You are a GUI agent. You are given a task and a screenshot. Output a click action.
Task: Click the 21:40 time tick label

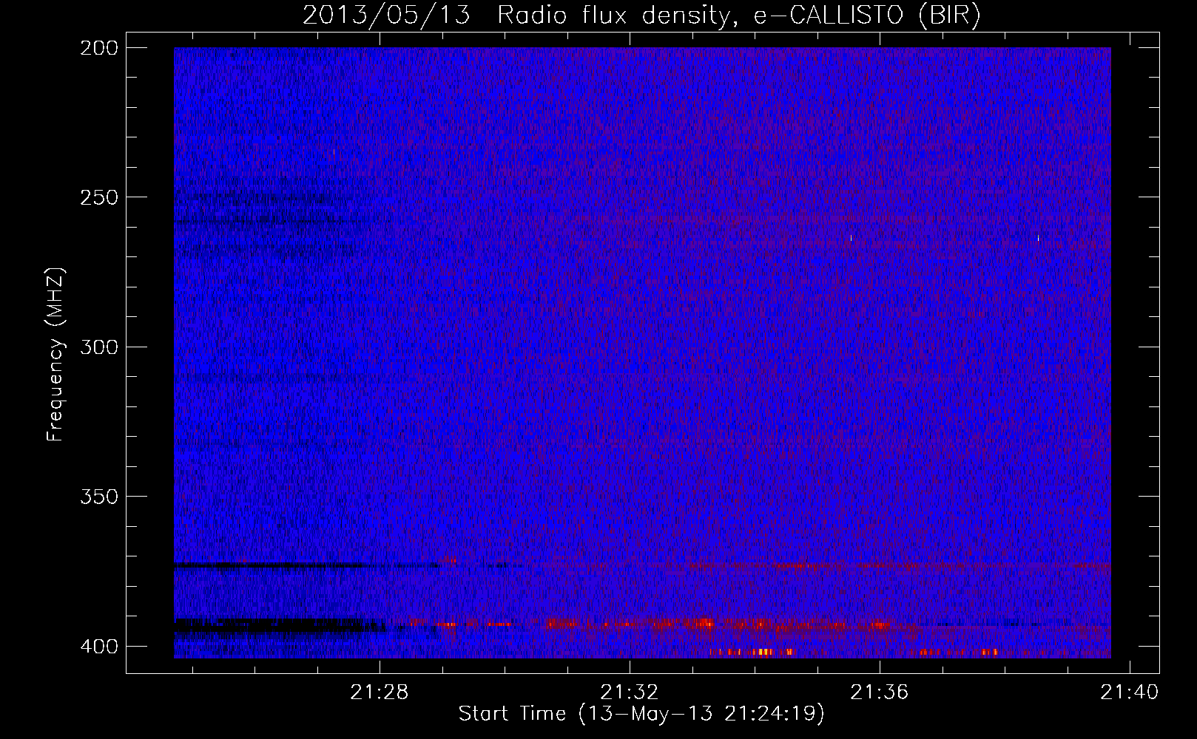pyautogui.click(x=1130, y=692)
